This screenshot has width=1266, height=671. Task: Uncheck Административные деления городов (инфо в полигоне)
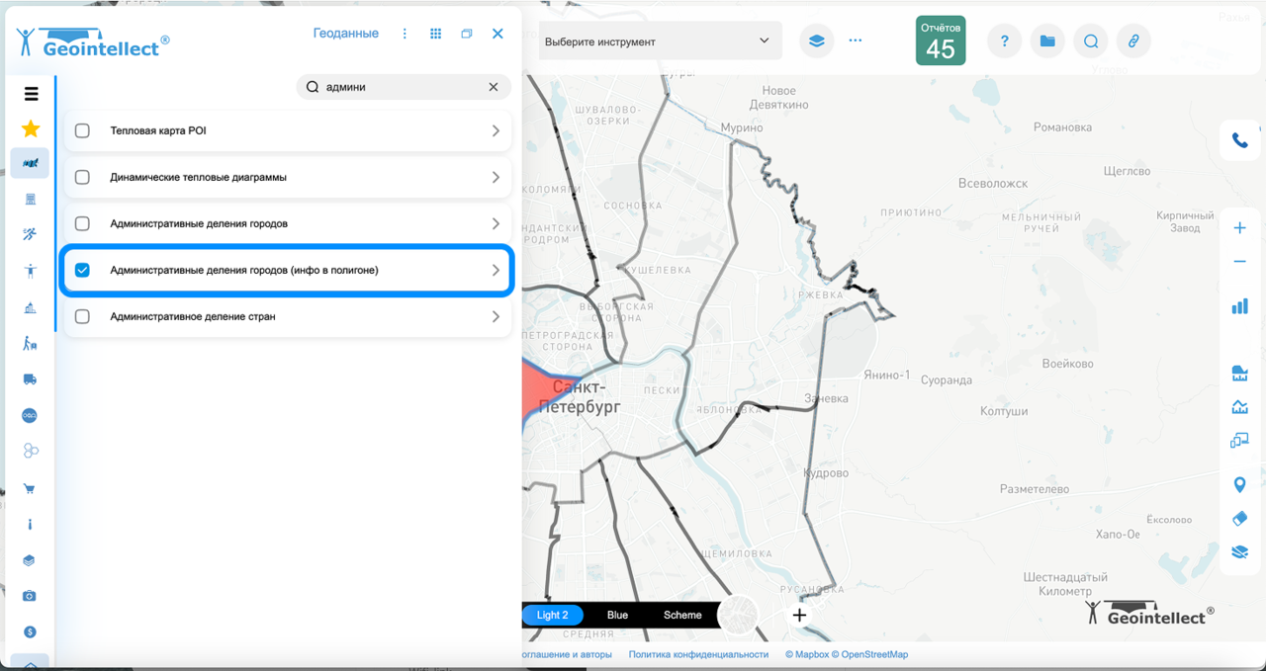click(x=82, y=270)
